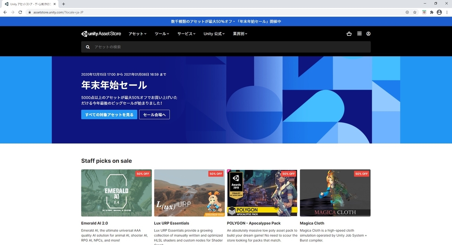
Task: Open the Emerald AI 2.0 title link
Action: [x=95, y=223]
